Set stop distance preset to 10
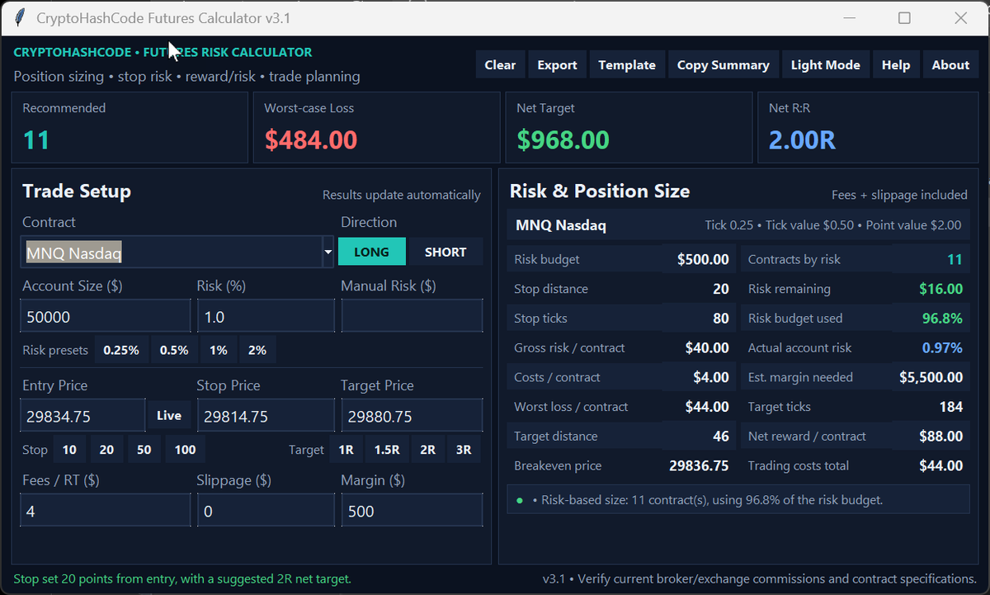 [69, 450]
